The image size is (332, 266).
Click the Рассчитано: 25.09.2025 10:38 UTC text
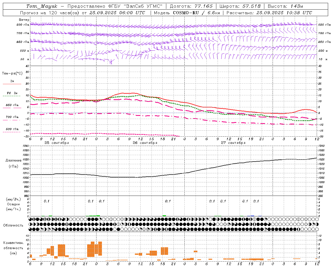pos(269,13)
